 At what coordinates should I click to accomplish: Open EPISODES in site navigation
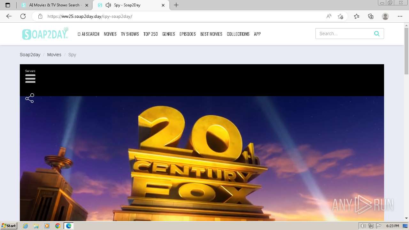pyautogui.click(x=188, y=34)
